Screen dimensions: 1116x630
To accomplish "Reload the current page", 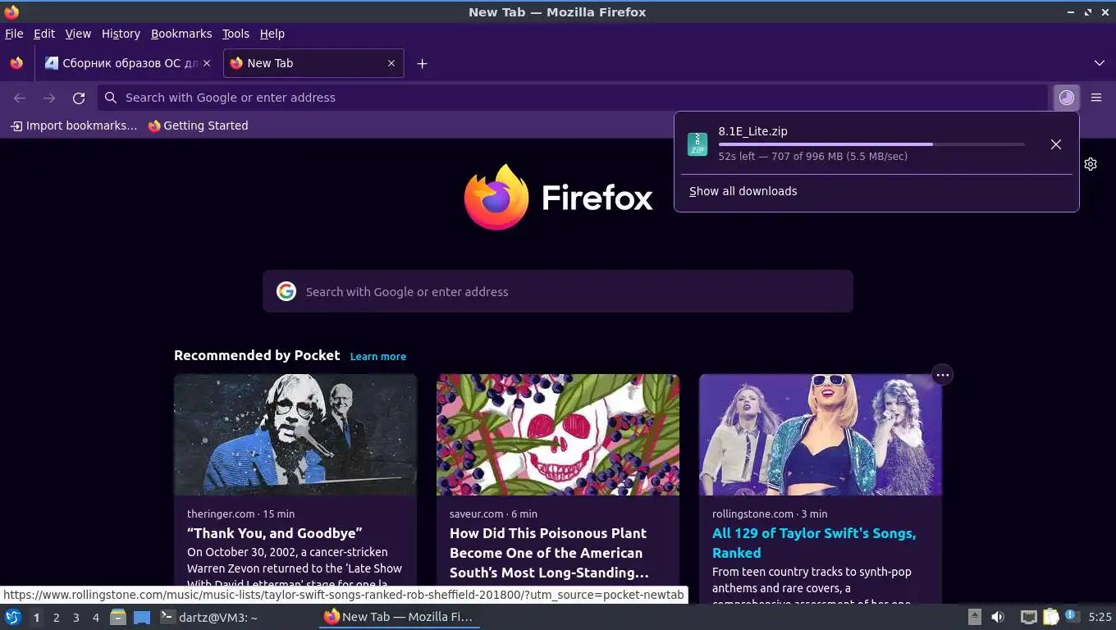I will coord(79,98).
